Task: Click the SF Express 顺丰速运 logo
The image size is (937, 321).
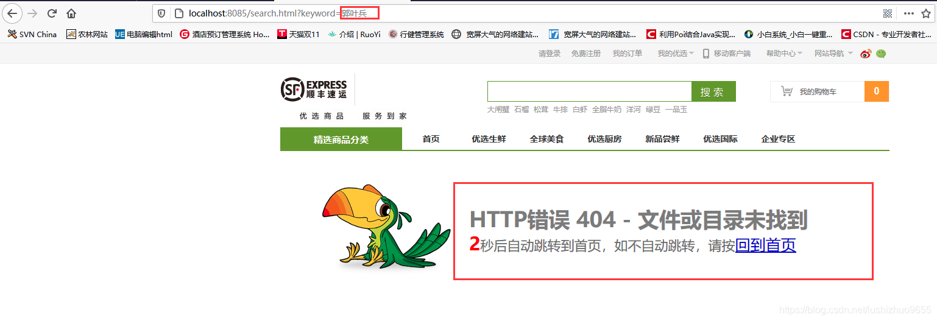Action: click(x=314, y=90)
